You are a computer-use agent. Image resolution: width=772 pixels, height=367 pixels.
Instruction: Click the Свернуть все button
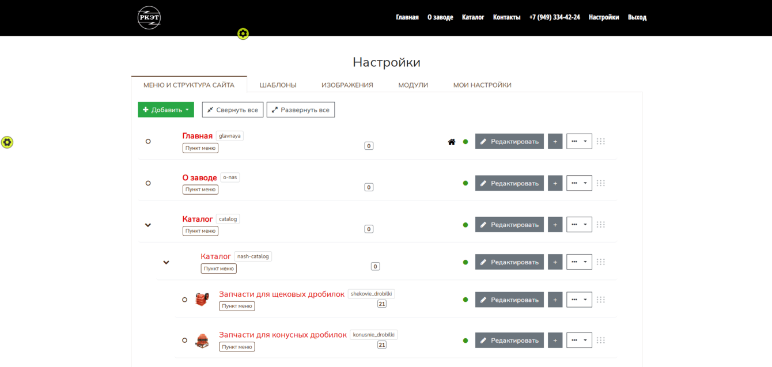click(233, 109)
